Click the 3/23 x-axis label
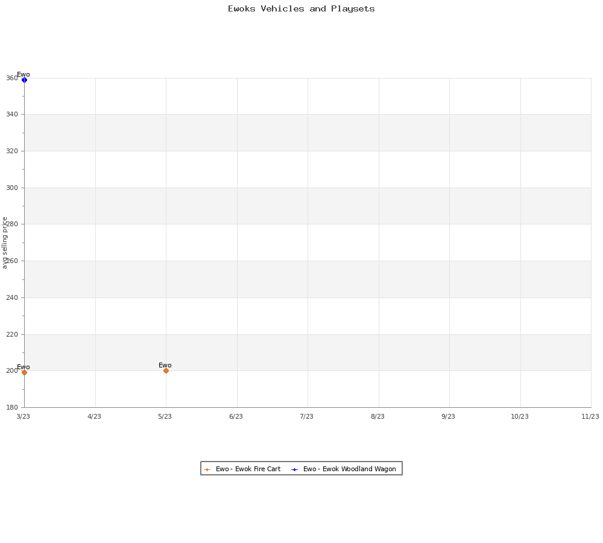This screenshot has height=543, width=603. (x=23, y=416)
